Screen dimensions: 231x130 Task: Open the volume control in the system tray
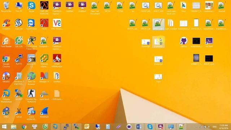[209, 127]
